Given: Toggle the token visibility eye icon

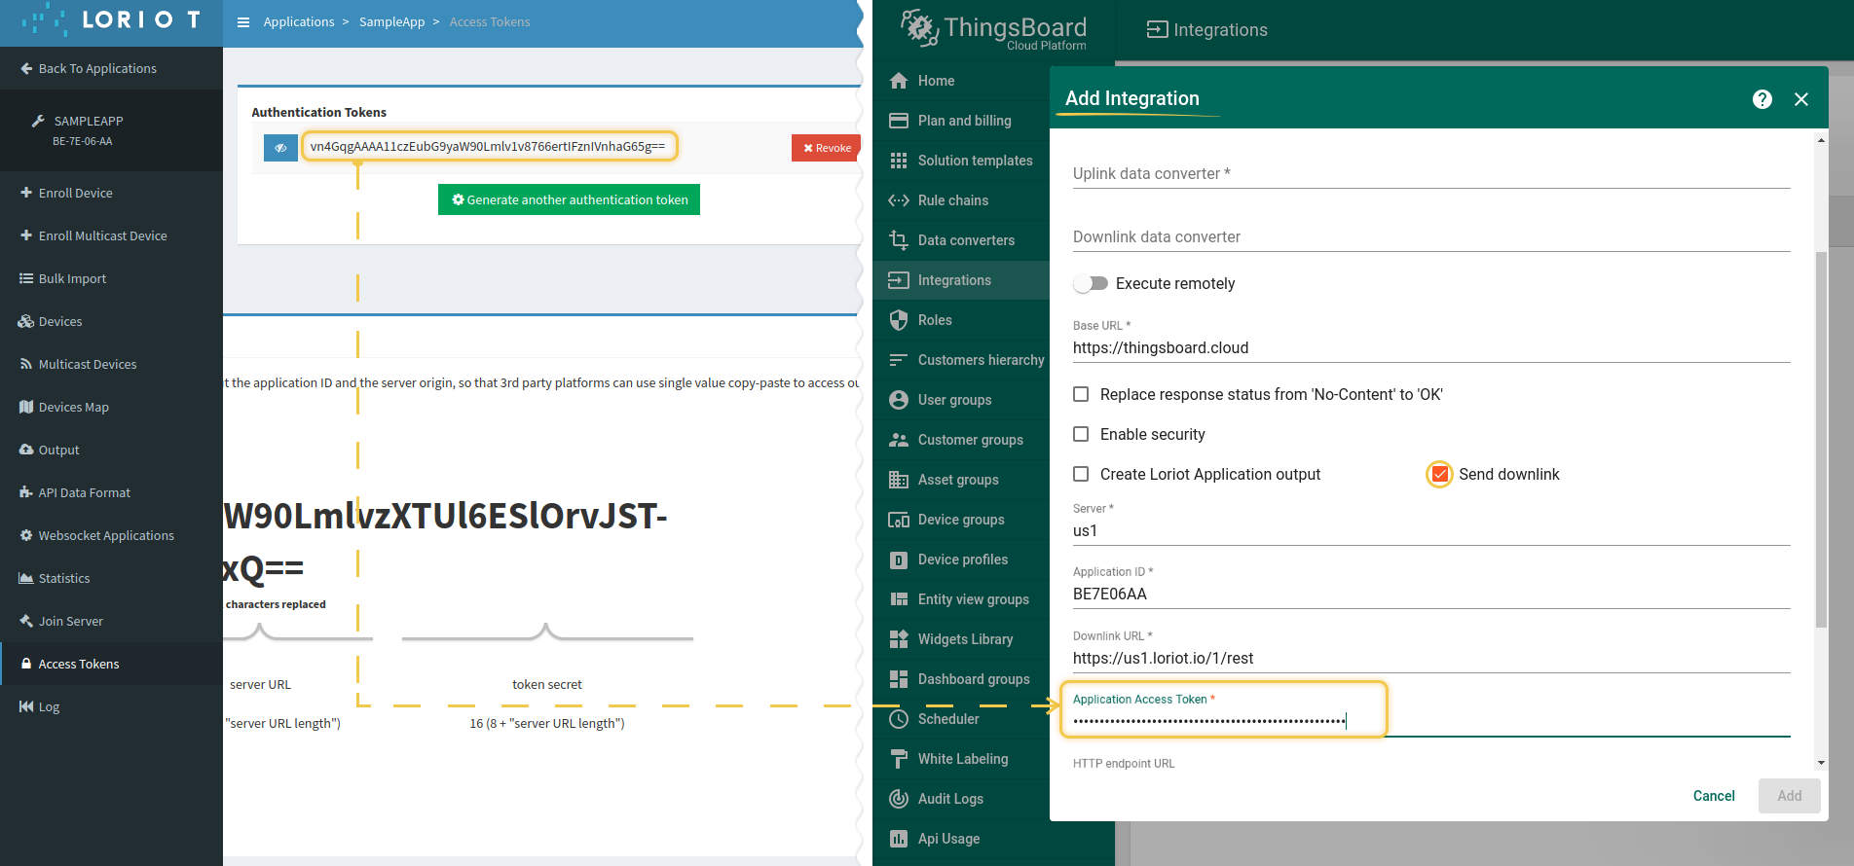Looking at the screenshot, I should coord(280,148).
